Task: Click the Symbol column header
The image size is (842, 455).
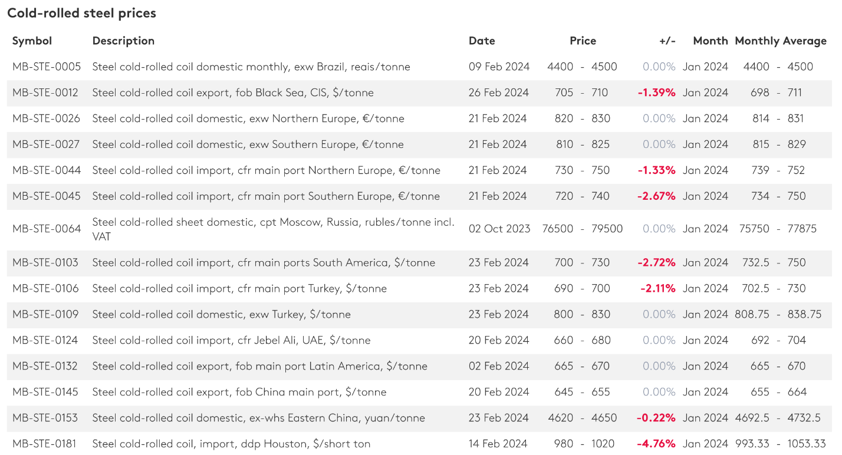Action: (x=32, y=41)
